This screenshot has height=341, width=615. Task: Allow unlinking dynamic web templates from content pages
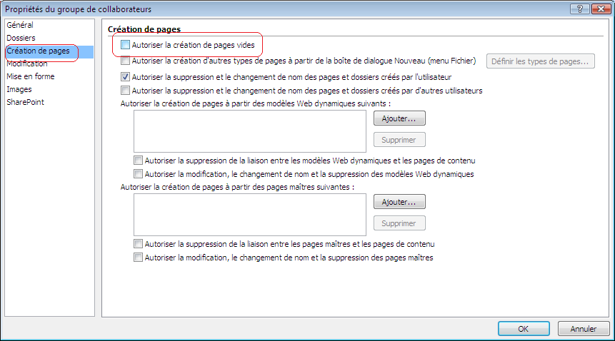click(x=138, y=161)
